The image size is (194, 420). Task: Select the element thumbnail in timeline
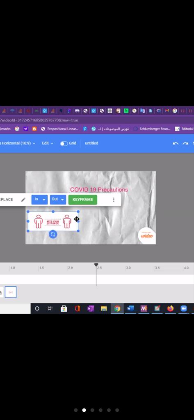click(11, 292)
